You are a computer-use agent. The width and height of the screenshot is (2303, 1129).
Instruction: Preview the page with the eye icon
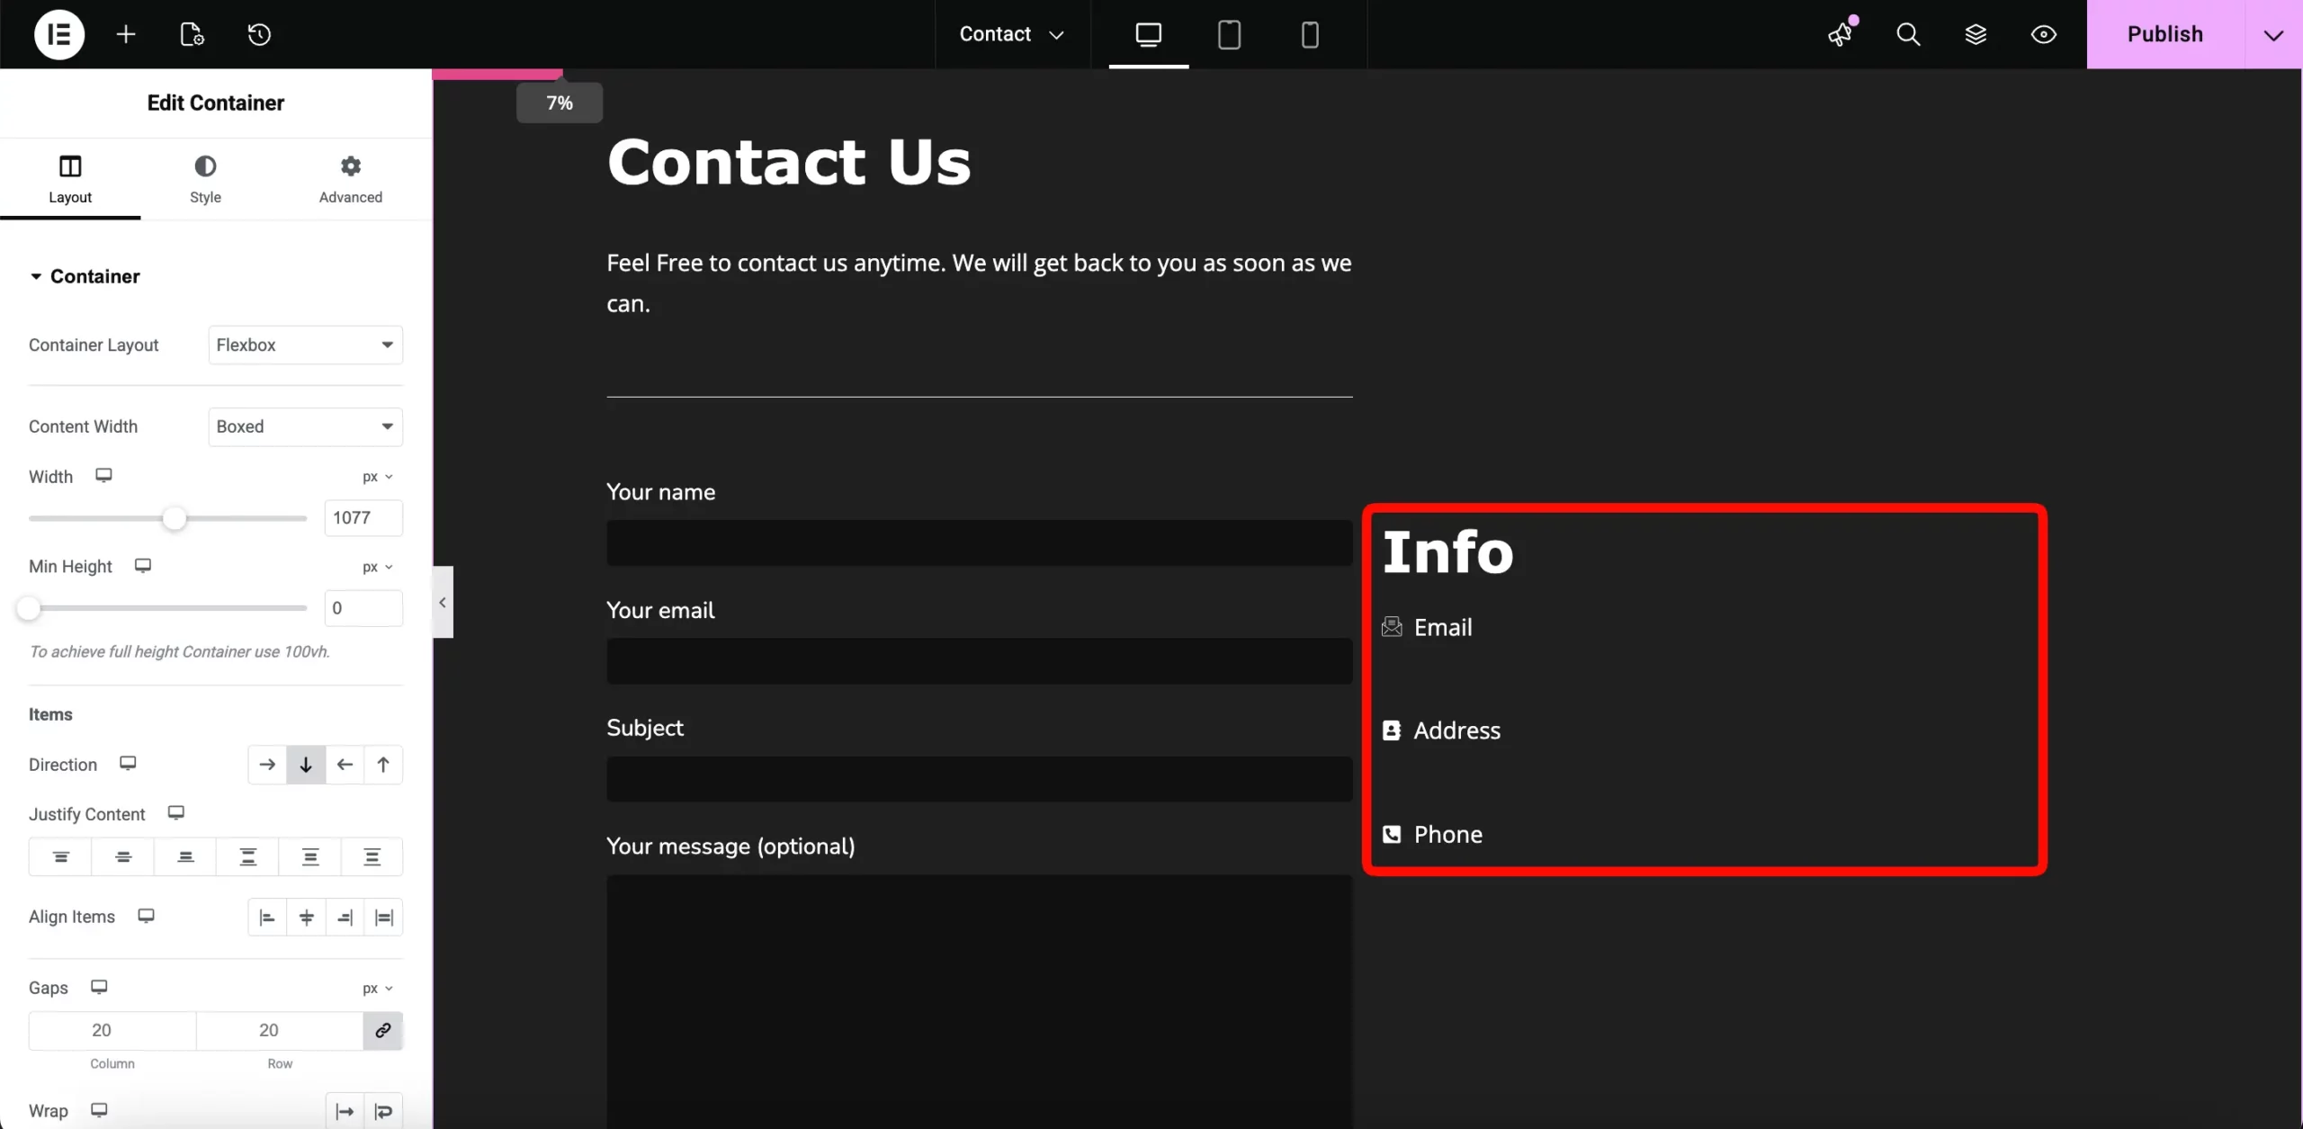(2043, 34)
